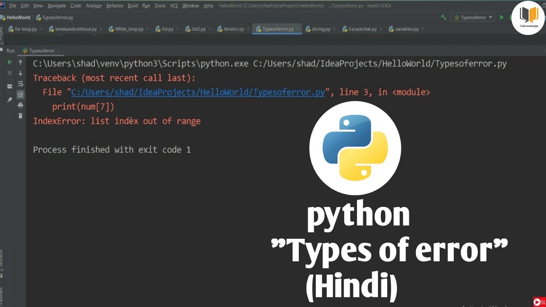Viewport: 546px width, 307px height.
Task: Open the Analyze menu
Action: coord(93,6)
